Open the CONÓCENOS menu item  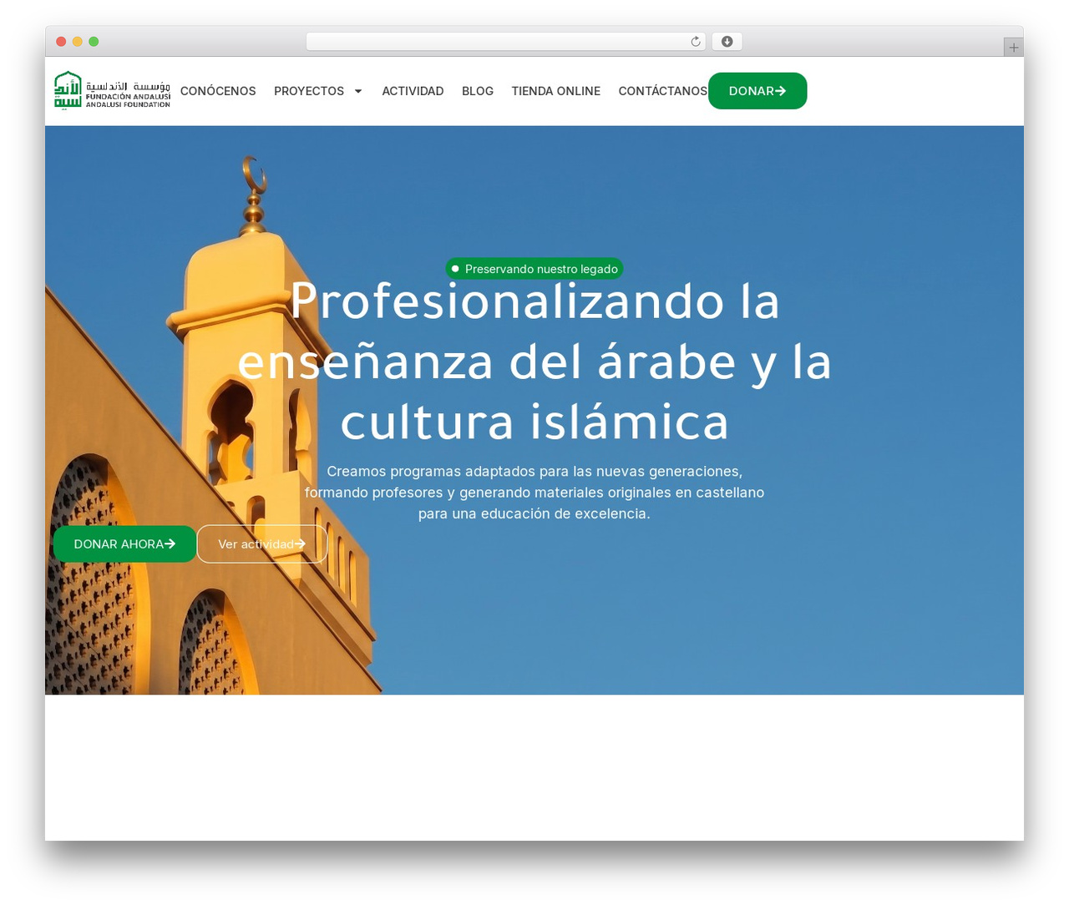click(x=218, y=91)
